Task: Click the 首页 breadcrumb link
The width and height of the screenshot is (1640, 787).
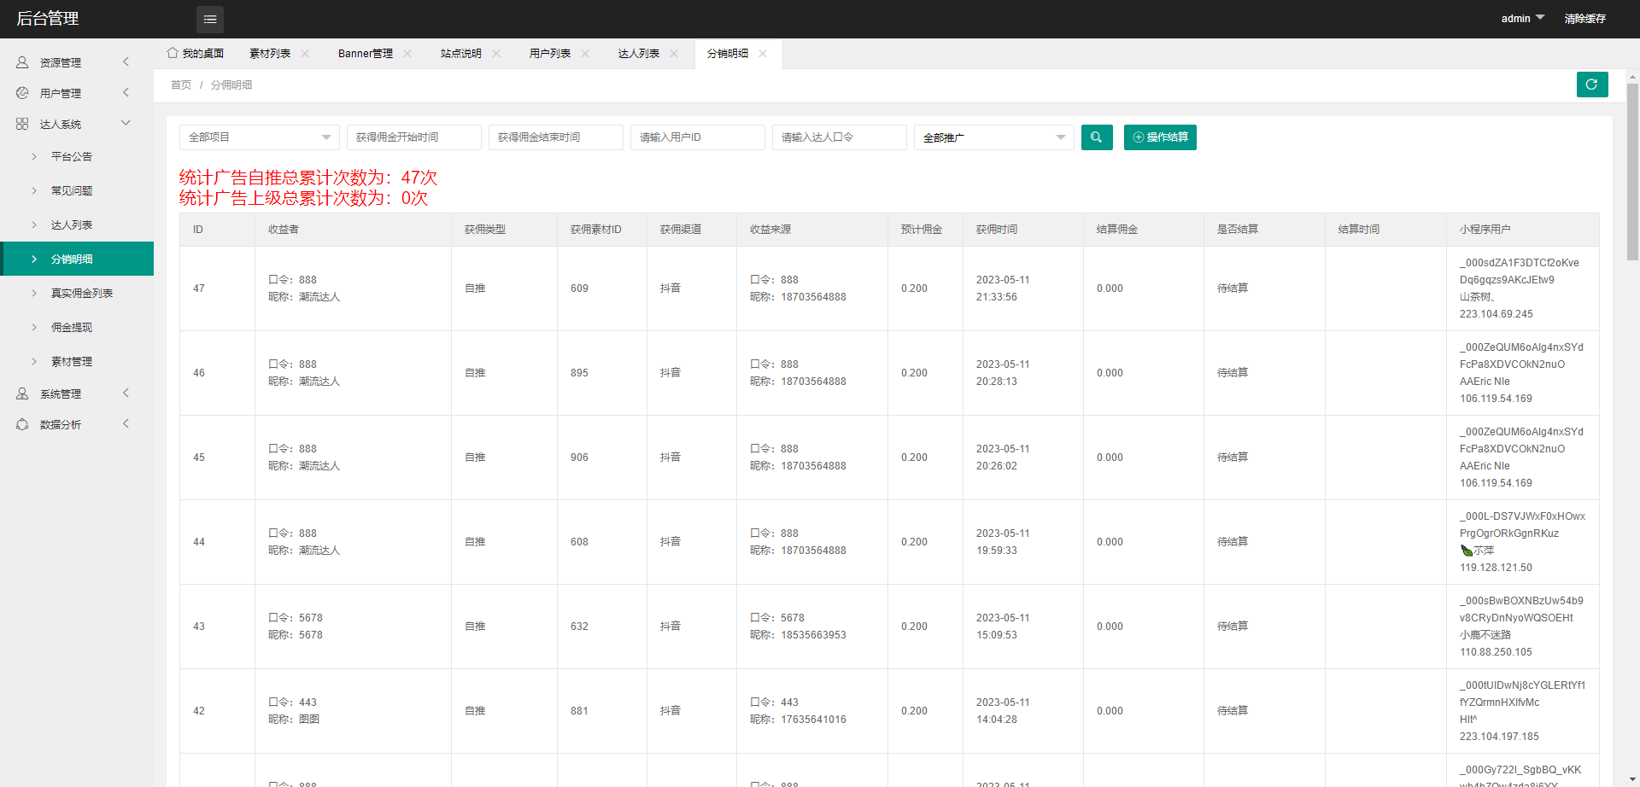Action: point(181,85)
